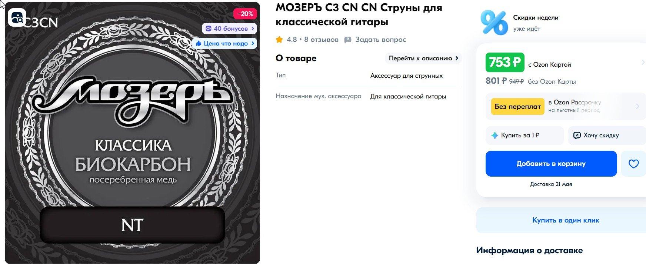Click the sparkle icon in Купить за 1 ₽
The image size is (646, 264).
click(x=495, y=136)
